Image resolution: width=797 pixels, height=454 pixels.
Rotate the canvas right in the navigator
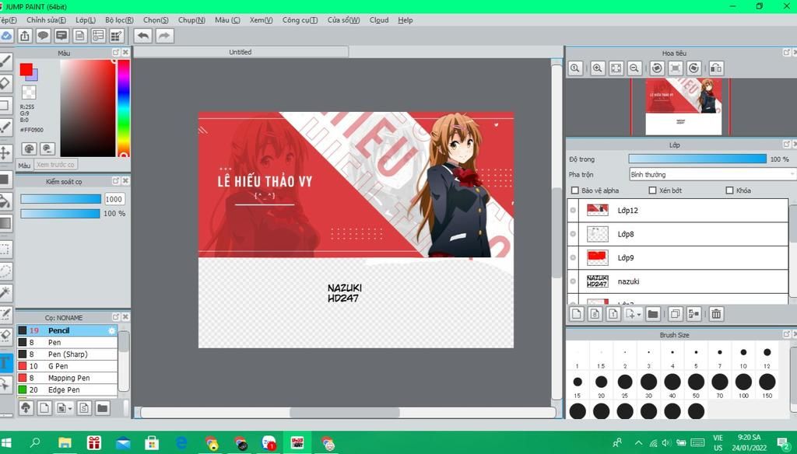(x=693, y=68)
